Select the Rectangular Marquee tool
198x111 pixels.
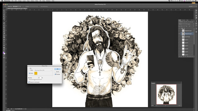coord(4,13)
